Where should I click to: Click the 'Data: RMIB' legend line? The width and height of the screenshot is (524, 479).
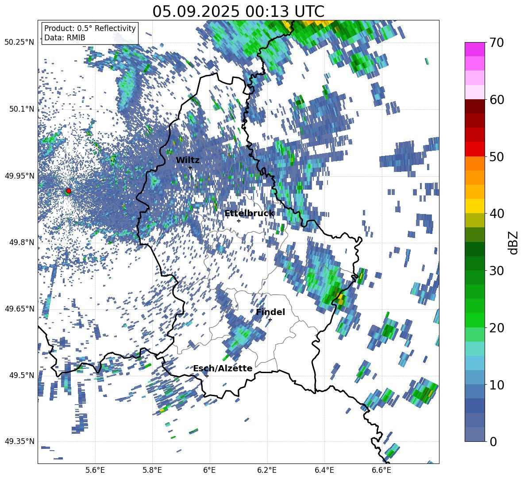click(x=65, y=38)
